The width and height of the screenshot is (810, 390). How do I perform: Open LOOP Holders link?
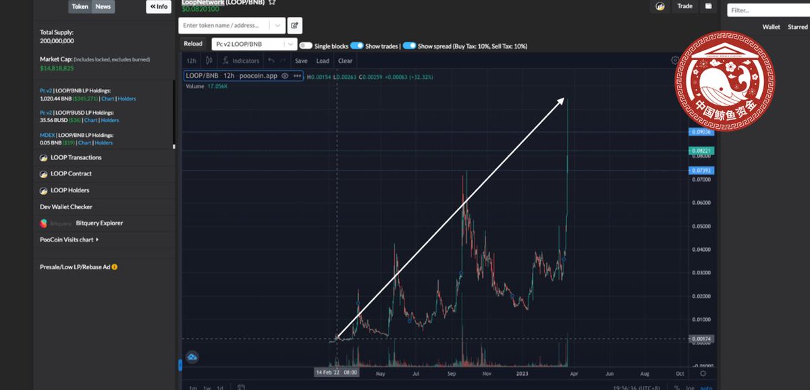pos(70,190)
